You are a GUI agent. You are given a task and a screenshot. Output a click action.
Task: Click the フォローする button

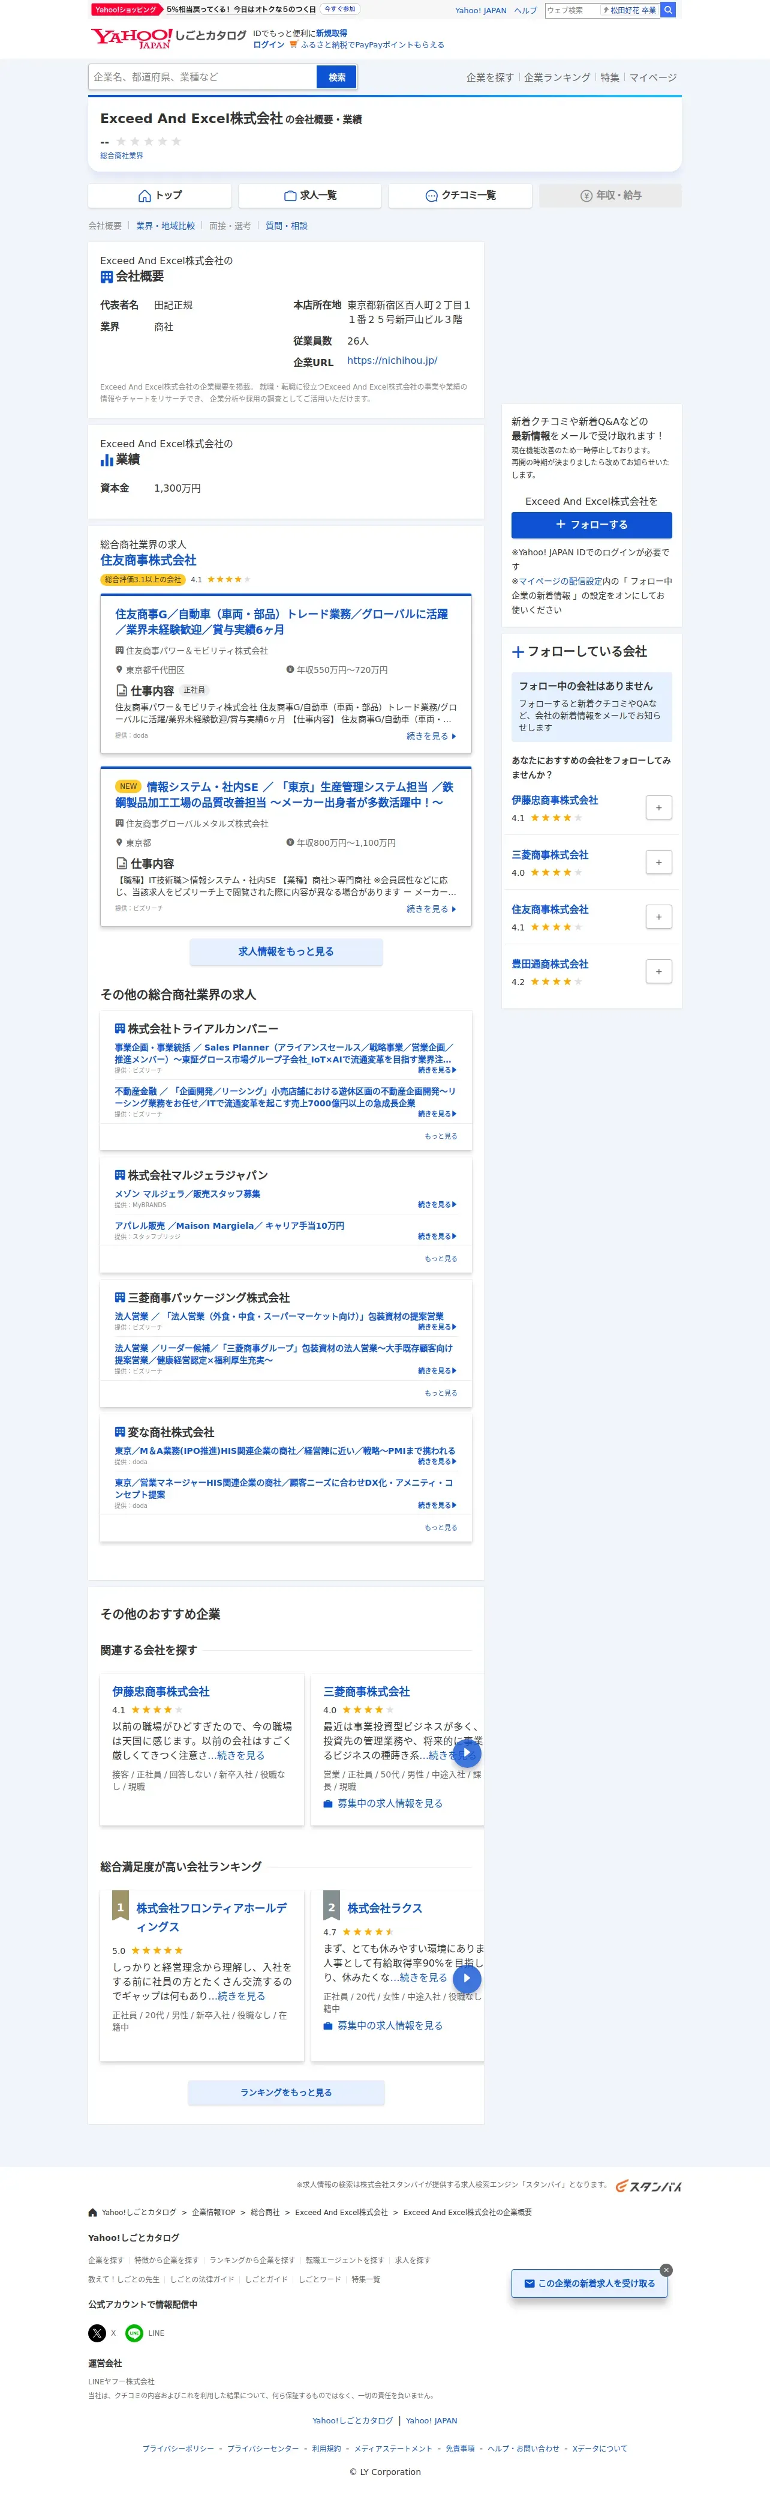click(x=591, y=525)
